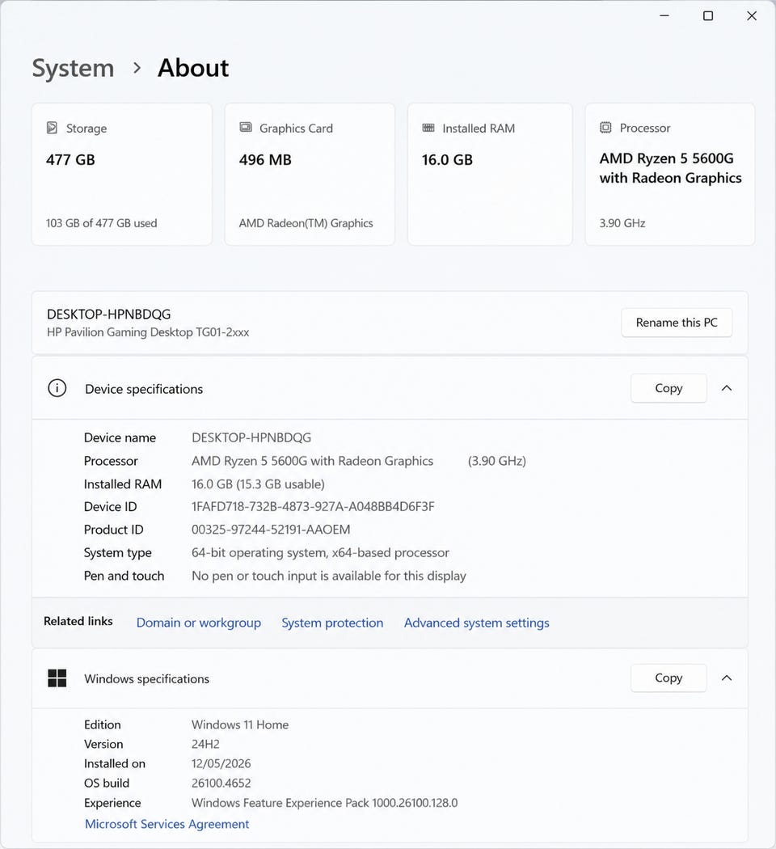
Task: Click the 64-bit operating system text
Action: tap(320, 553)
